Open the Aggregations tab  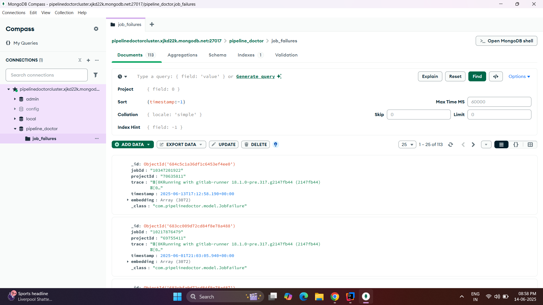coord(182,55)
